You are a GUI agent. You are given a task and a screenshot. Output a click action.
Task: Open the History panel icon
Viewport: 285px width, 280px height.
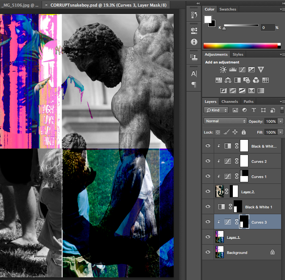(x=194, y=15)
